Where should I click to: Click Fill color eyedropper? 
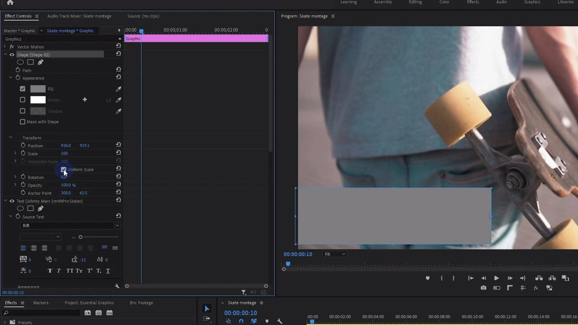click(119, 89)
